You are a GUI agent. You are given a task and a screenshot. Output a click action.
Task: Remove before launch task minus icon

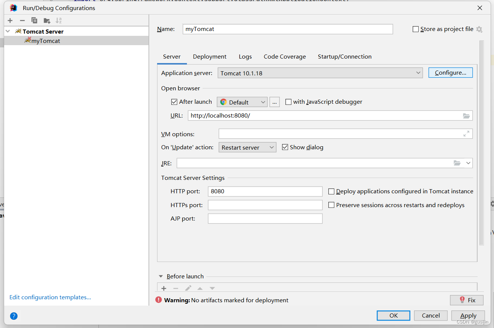pyautogui.click(x=176, y=288)
